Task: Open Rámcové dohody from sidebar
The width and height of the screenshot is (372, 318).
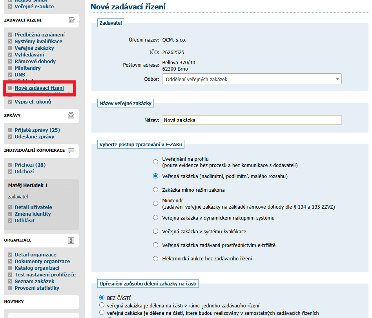Action: pyautogui.click(x=35, y=62)
